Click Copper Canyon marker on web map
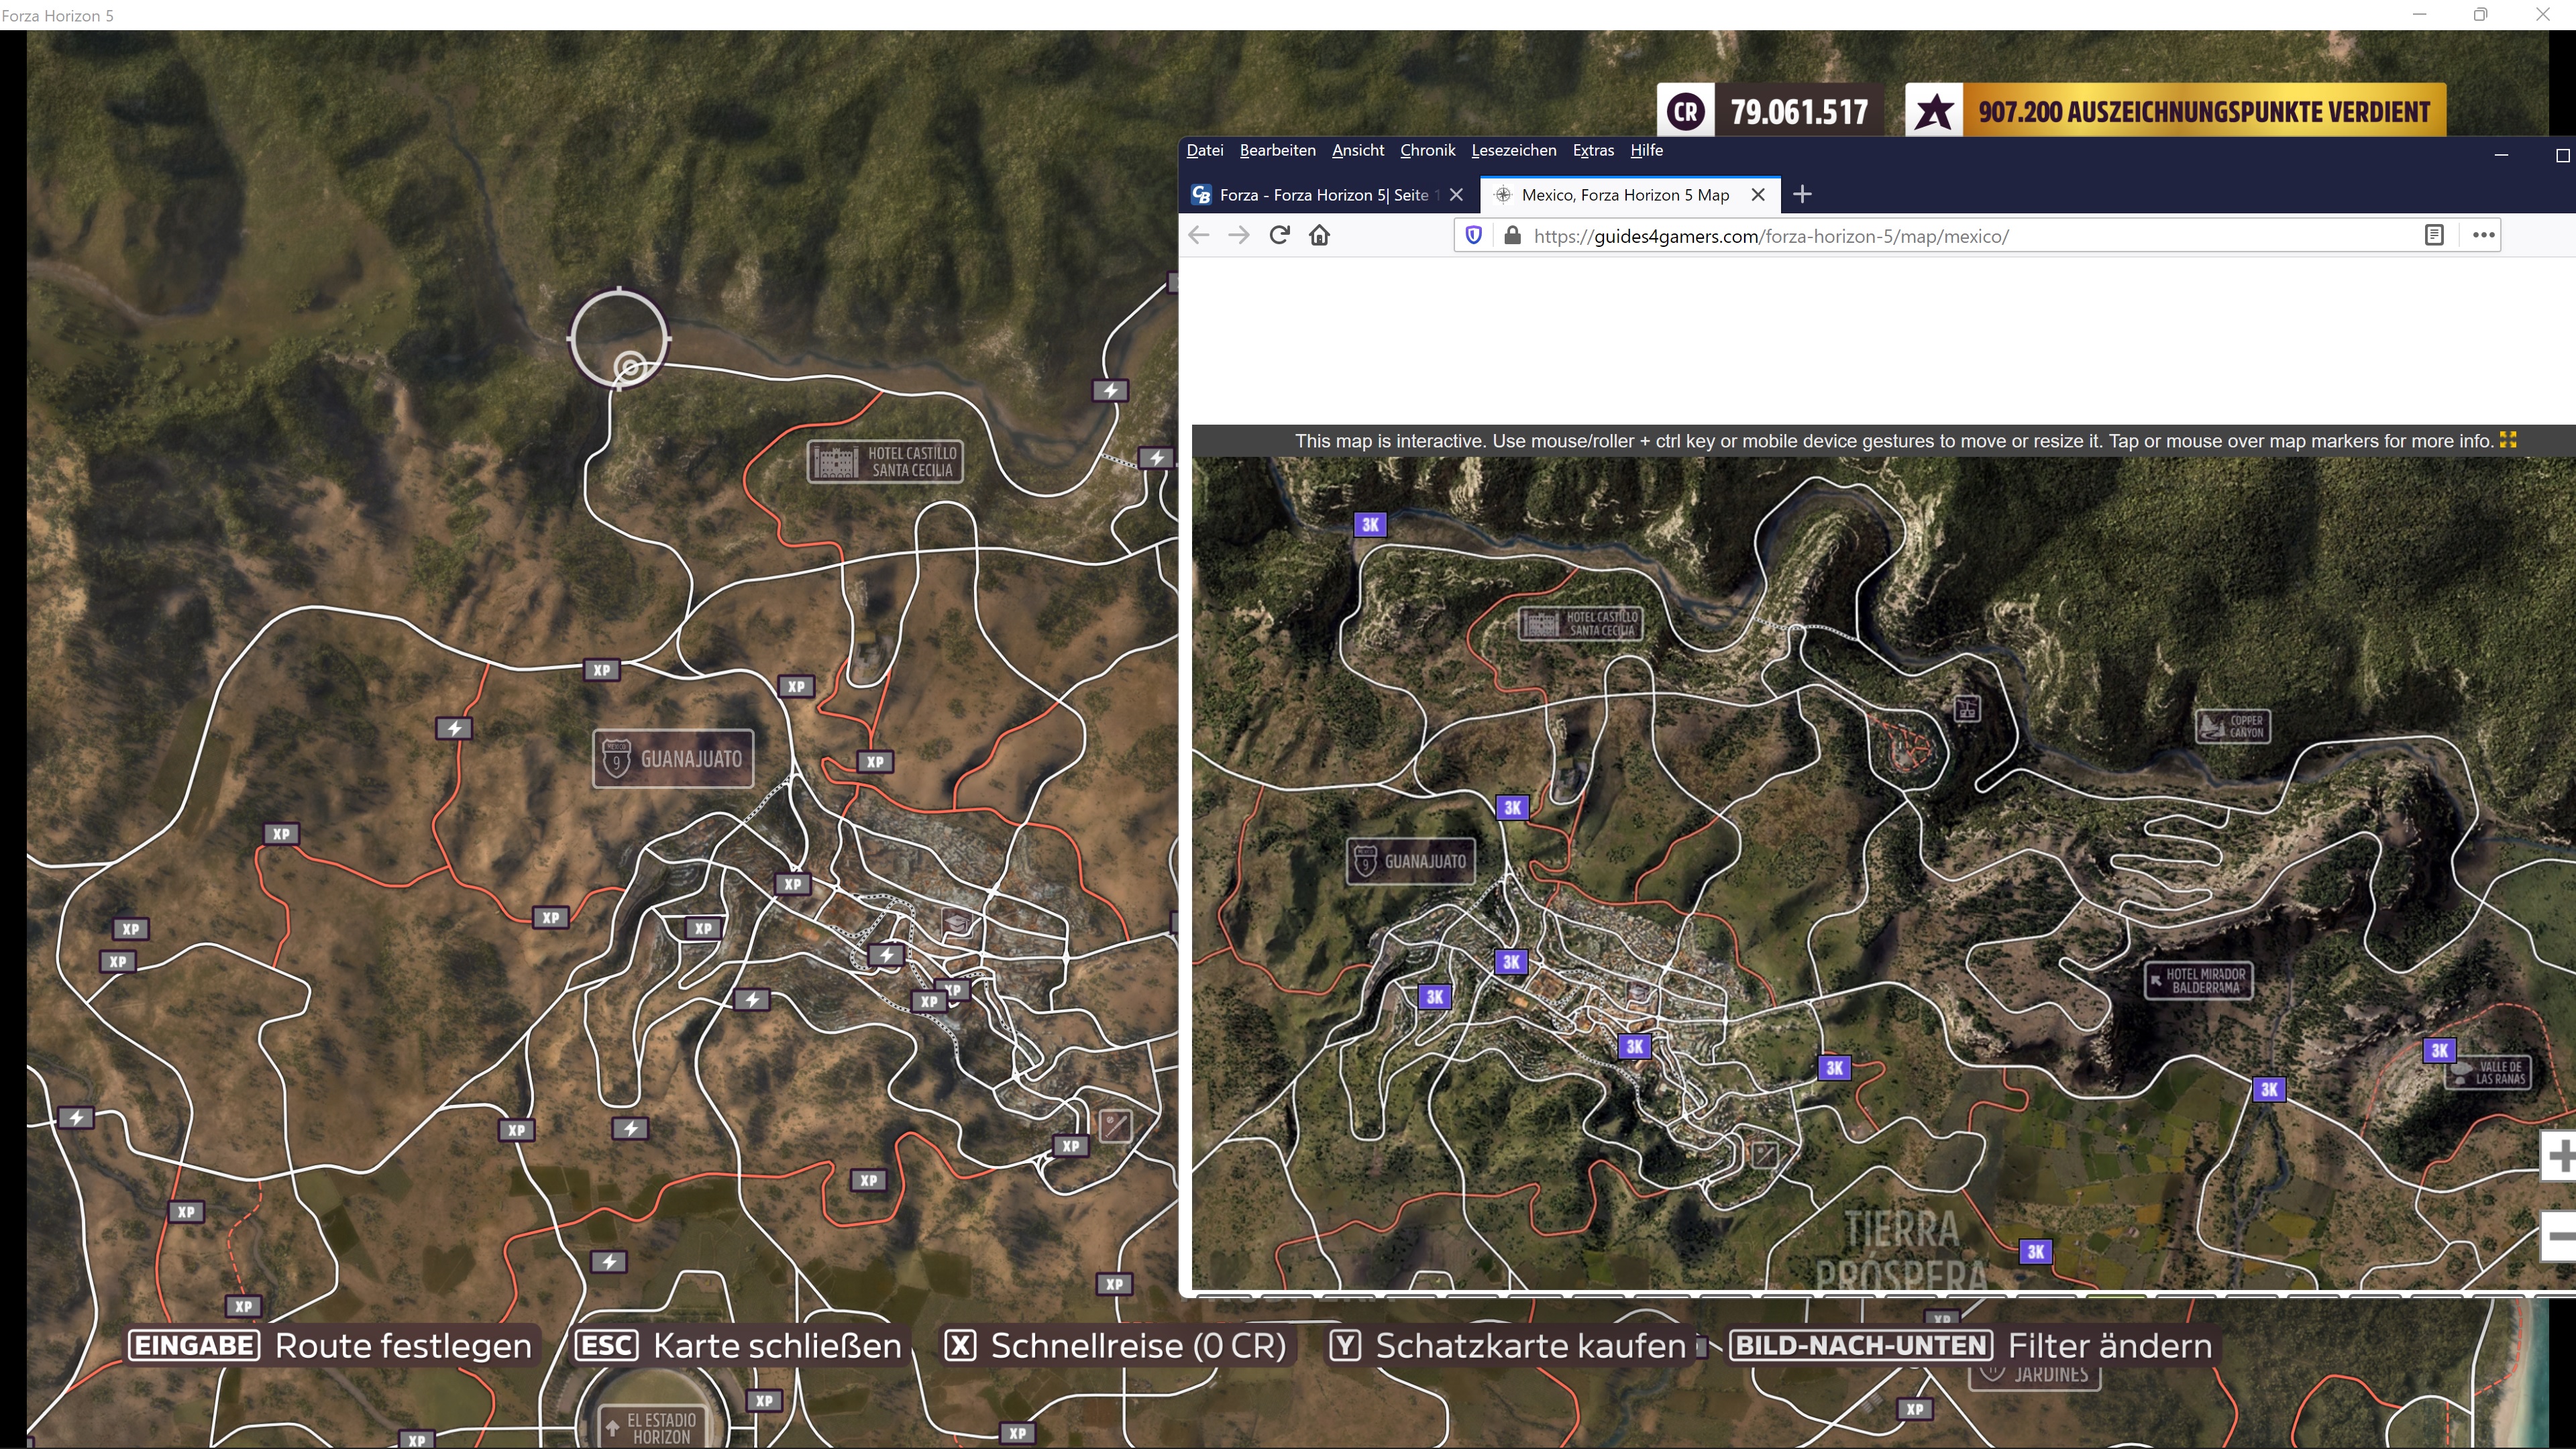 (x=2233, y=726)
